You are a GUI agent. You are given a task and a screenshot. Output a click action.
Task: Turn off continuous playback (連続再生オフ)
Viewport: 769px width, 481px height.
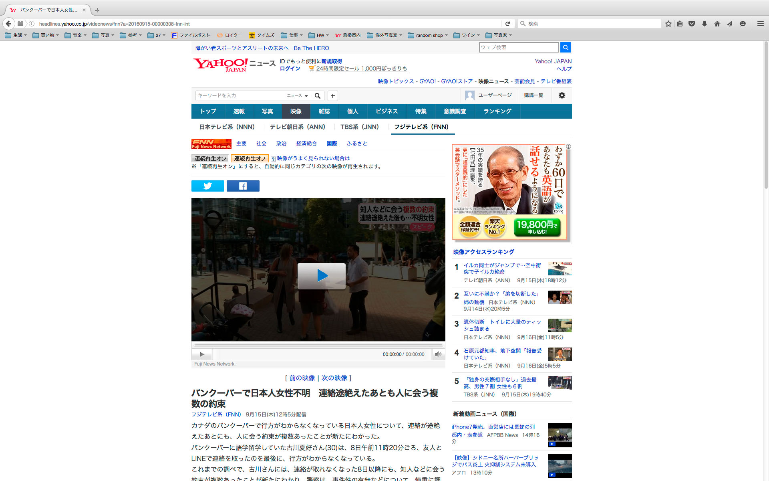[x=250, y=158]
